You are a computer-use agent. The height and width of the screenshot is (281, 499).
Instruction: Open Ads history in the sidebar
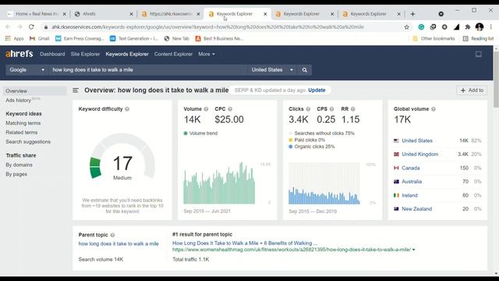pos(18,101)
